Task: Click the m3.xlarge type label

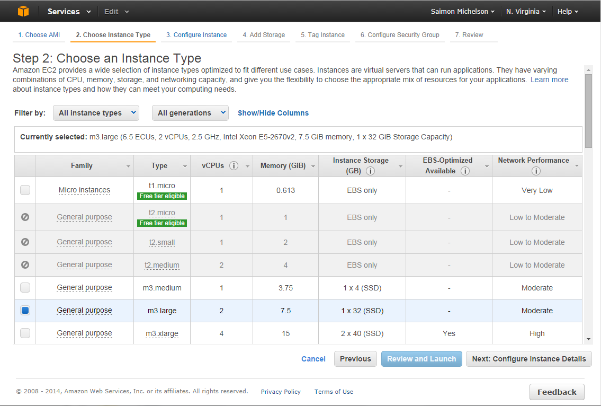Action: [162, 333]
